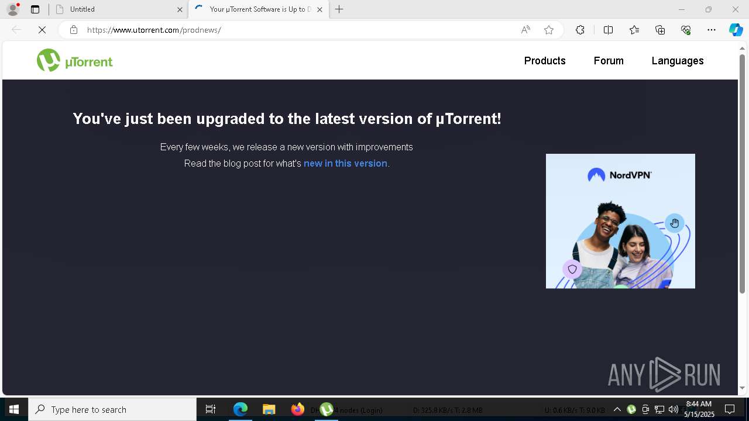Open the NordVPN advertisement

coord(620,221)
